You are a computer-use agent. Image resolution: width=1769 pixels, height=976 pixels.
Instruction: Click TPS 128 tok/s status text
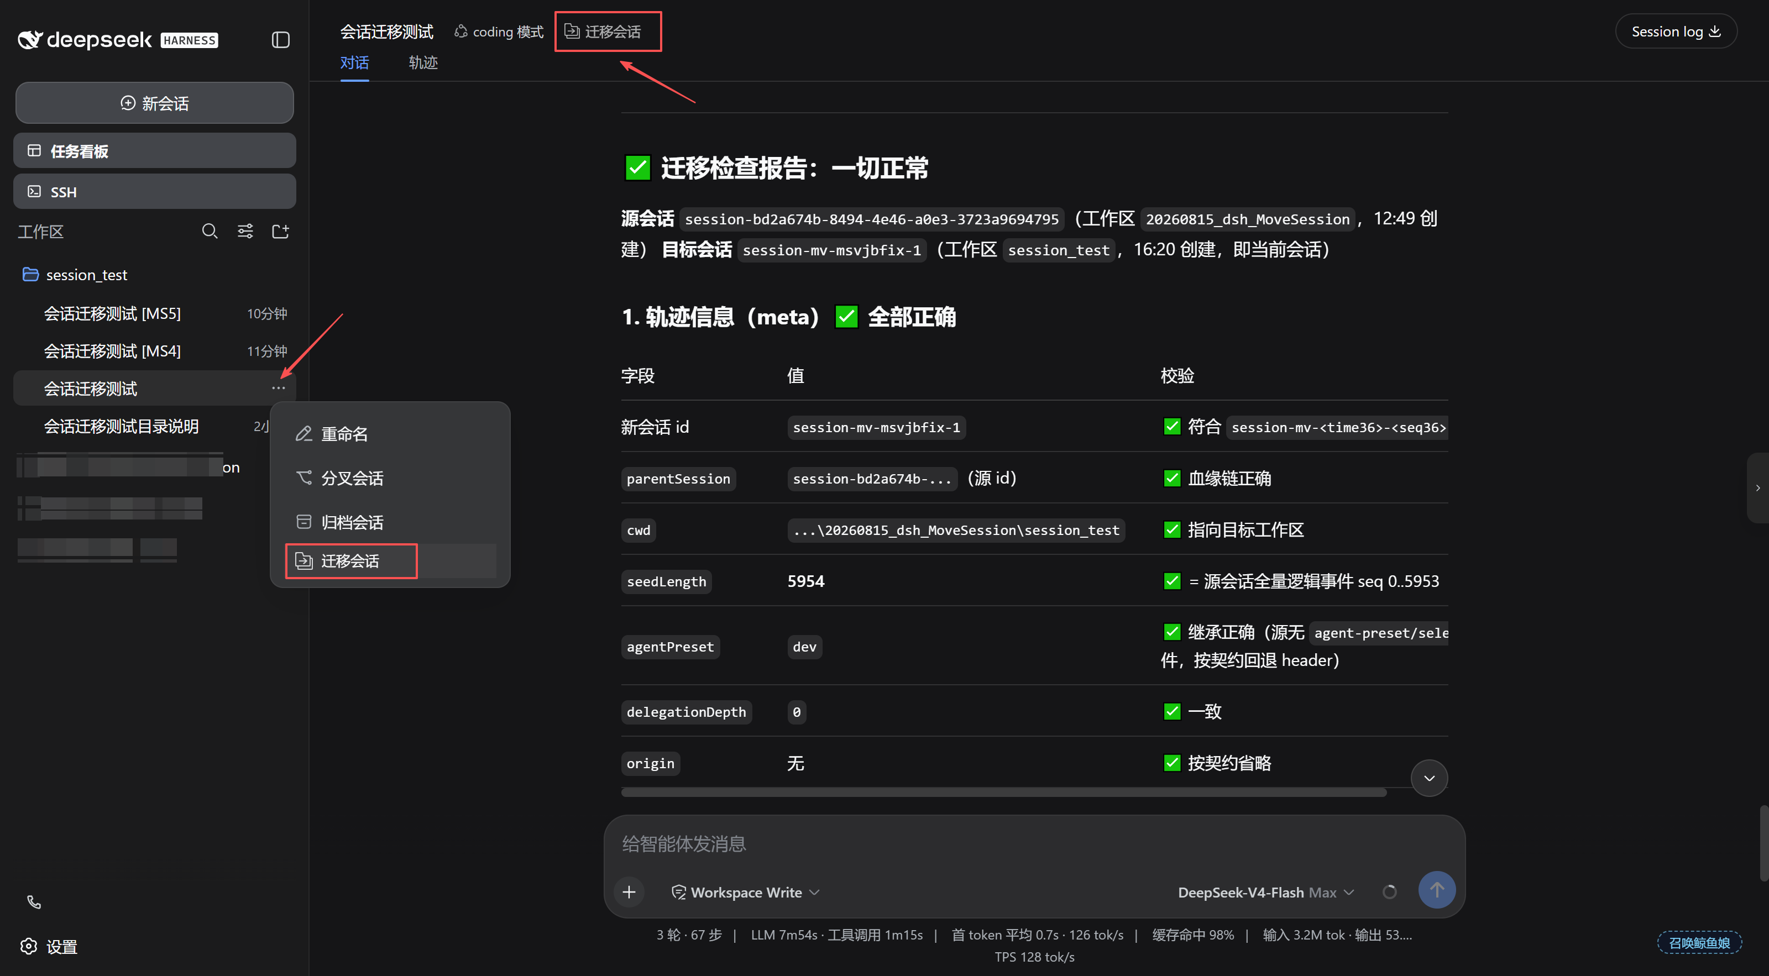click(x=1034, y=957)
